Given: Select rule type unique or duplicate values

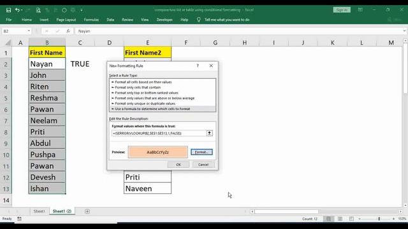Looking at the screenshot, I should (163, 104).
